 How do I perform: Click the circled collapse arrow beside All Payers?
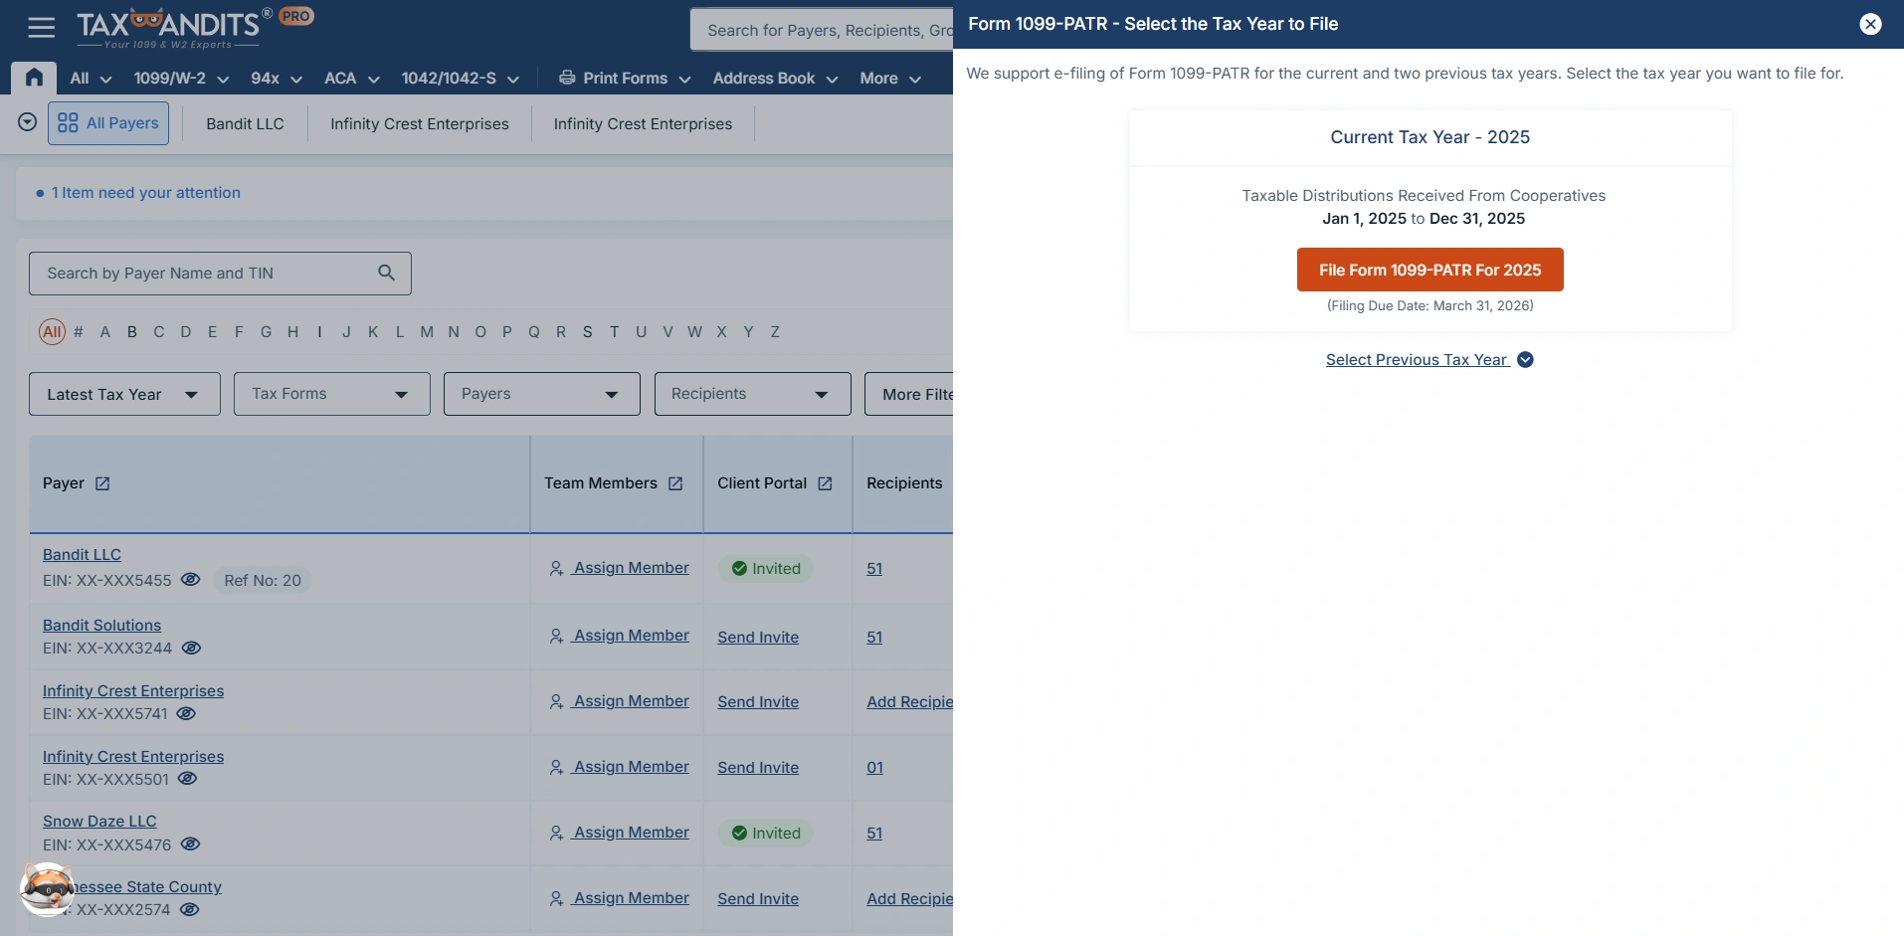[28, 122]
